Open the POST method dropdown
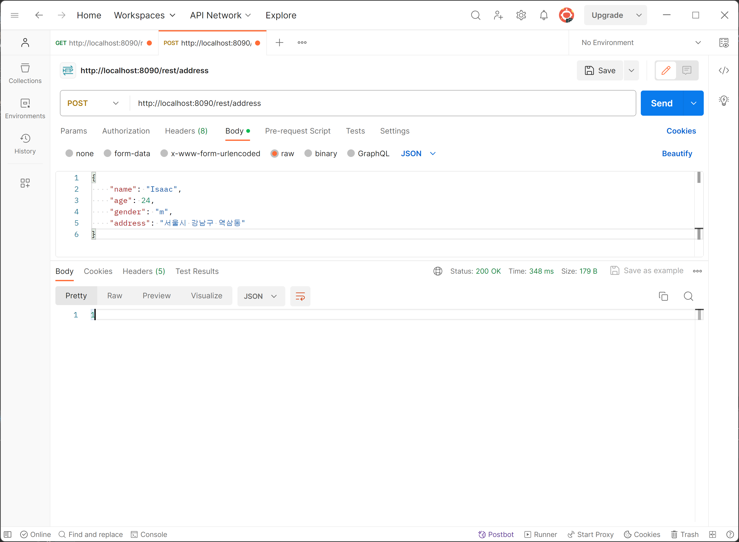 93,103
